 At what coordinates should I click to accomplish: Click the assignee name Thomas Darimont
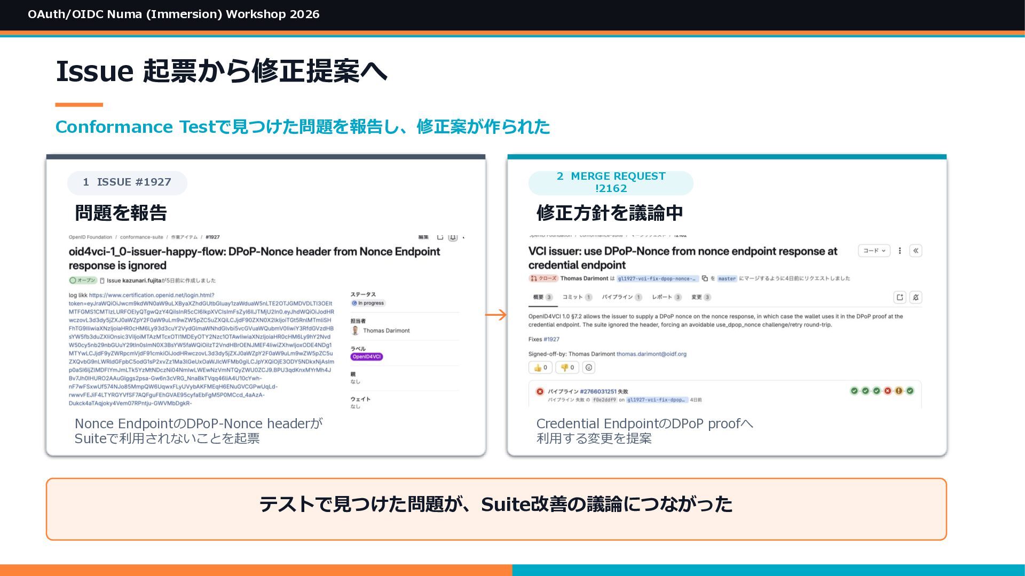tap(387, 331)
